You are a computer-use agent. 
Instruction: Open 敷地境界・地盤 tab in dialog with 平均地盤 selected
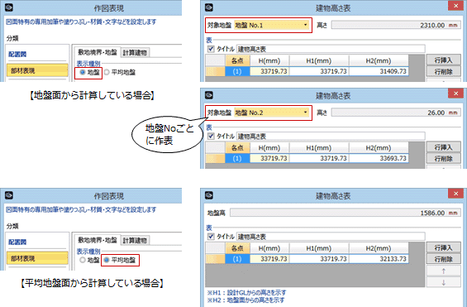[x=97, y=240]
